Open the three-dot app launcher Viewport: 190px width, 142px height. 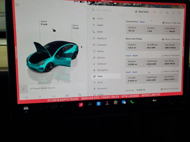(x=90, y=104)
